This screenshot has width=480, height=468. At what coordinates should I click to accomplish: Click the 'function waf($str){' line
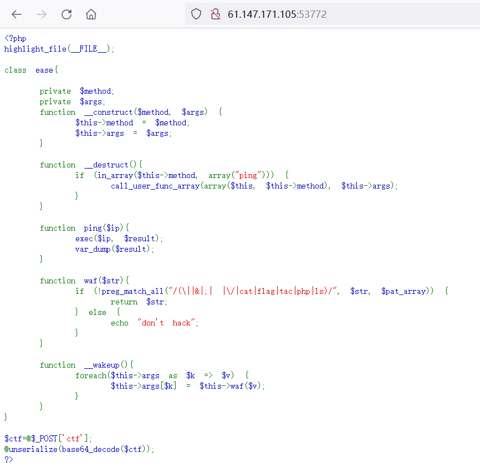pos(84,281)
